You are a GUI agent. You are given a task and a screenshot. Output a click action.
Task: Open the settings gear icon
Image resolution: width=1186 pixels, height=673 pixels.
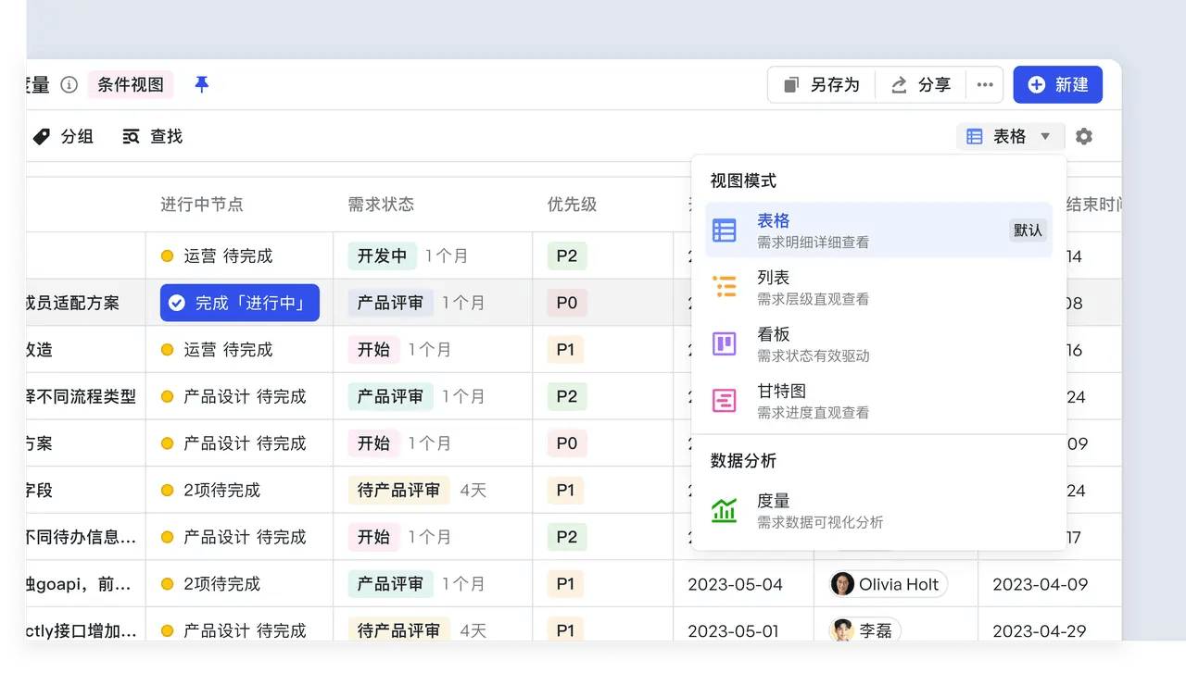click(x=1084, y=136)
